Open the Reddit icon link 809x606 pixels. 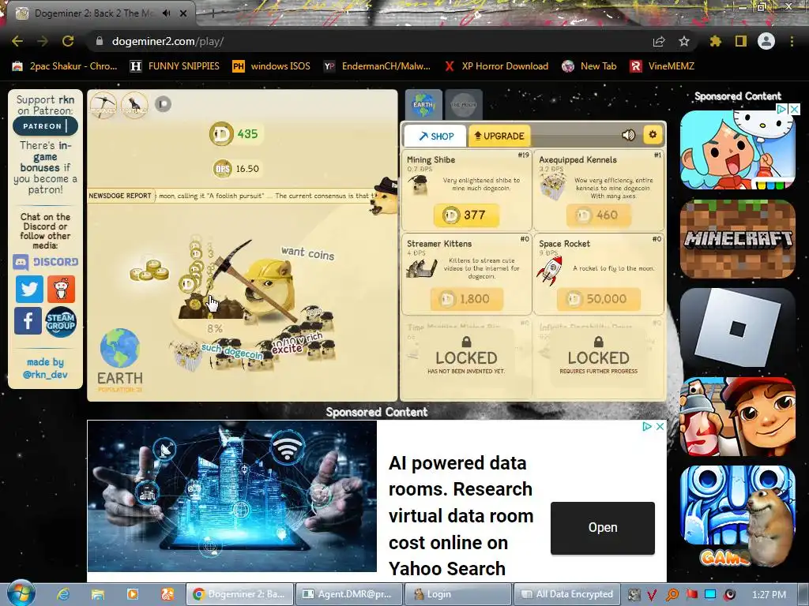62,289
